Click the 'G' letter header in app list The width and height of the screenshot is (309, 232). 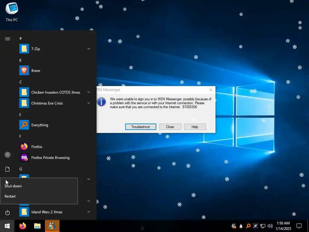click(21, 169)
